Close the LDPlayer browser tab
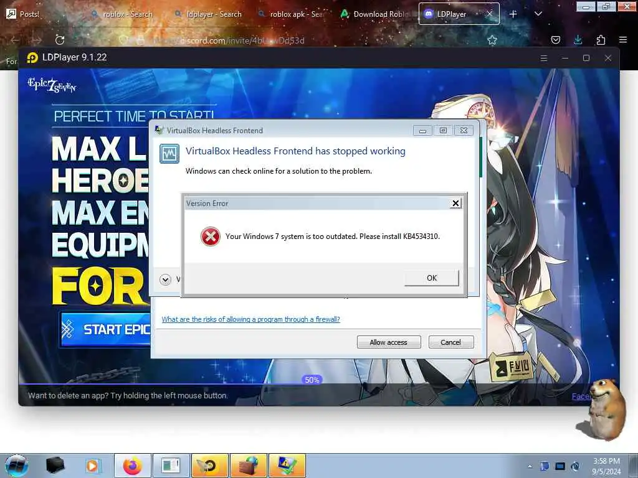This screenshot has height=478, width=638. pos(490,14)
